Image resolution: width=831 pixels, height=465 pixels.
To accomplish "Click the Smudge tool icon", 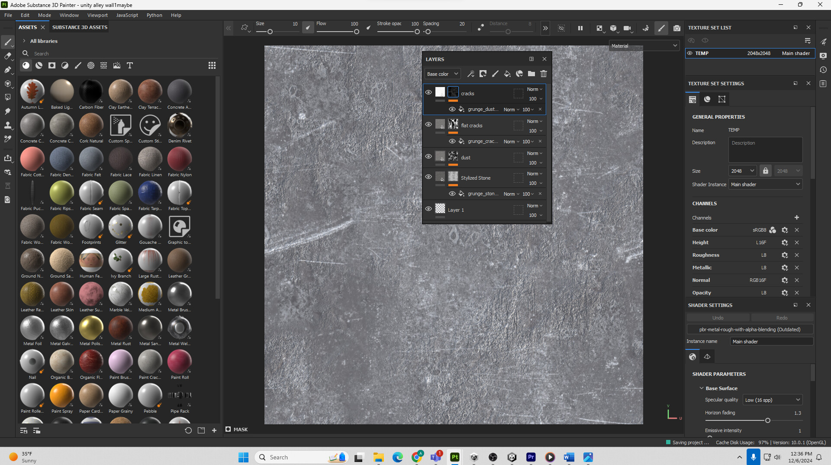I will coord(7,111).
